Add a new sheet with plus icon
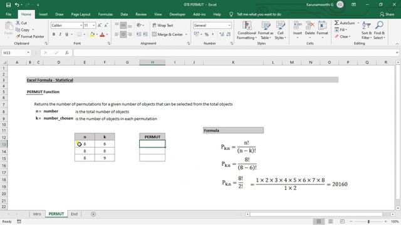Screen dimensions: 401x225 93,214
